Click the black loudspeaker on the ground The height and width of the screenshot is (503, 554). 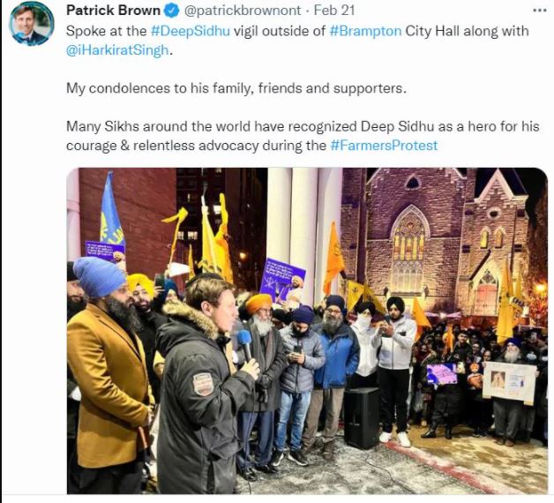(x=361, y=417)
